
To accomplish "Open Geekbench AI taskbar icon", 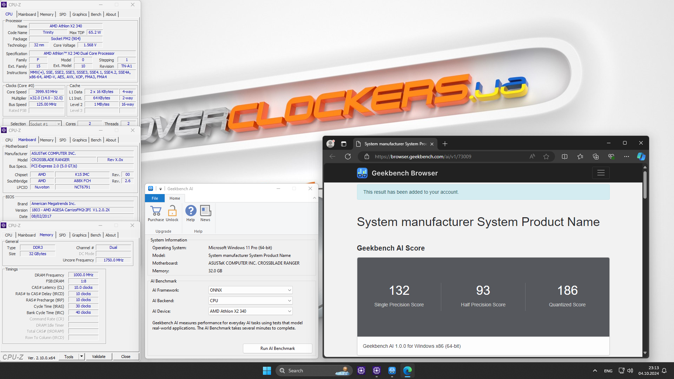I will 392,371.
